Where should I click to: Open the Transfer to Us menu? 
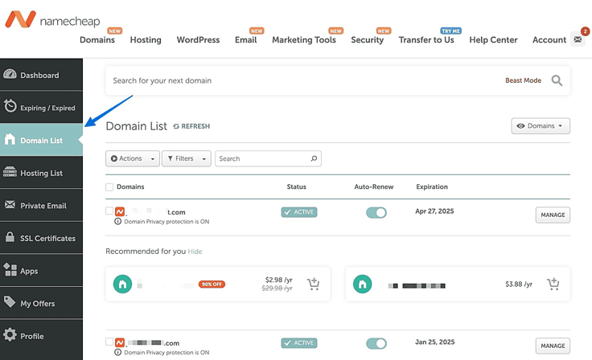[x=426, y=39]
